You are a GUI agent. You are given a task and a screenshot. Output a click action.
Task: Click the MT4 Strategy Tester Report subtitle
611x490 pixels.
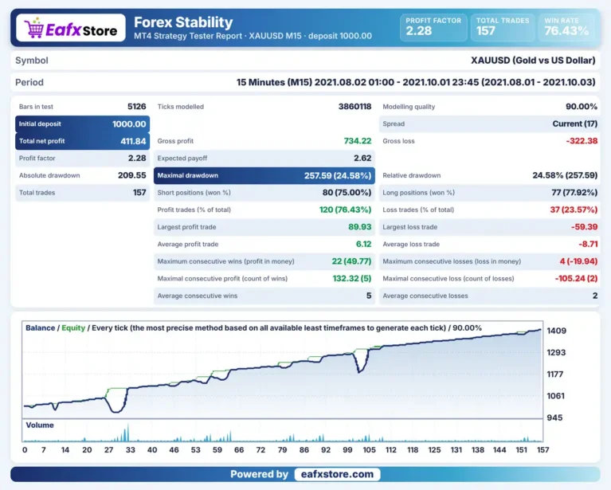[x=253, y=36]
